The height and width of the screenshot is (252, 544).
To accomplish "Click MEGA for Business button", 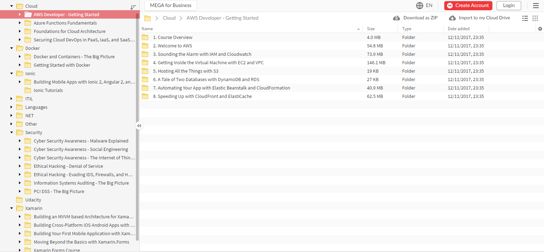I will point(171,5).
